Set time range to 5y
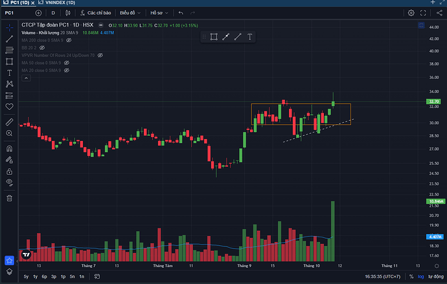Image resolution: width=447 pixels, height=284 pixels. point(26,276)
